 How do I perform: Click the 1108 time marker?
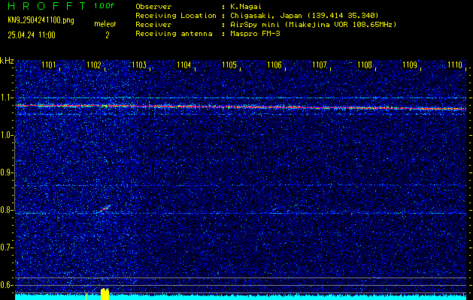pyautogui.click(x=365, y=64)
